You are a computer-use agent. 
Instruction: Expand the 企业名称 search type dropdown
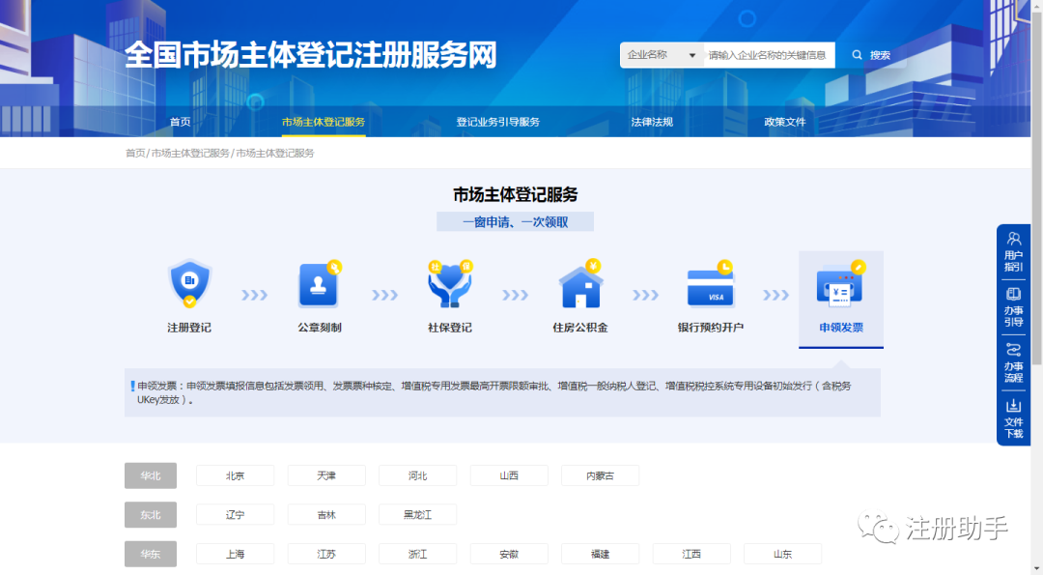(662, 55)
